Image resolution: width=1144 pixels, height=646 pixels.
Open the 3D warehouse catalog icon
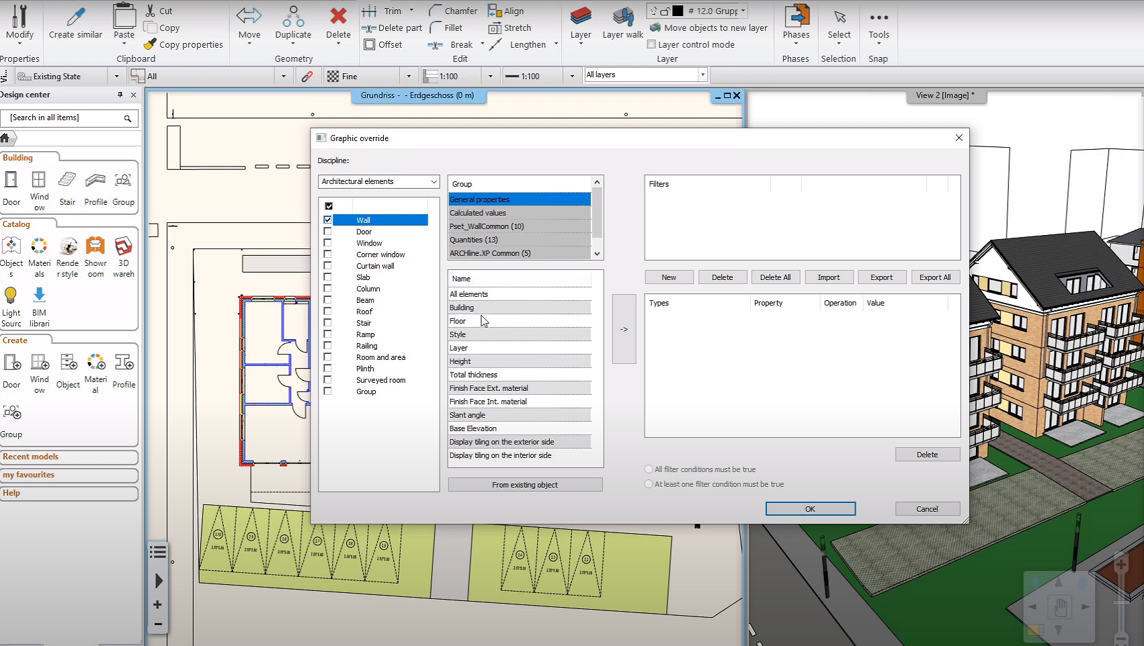pyautogui.click(x=123, y=246)
